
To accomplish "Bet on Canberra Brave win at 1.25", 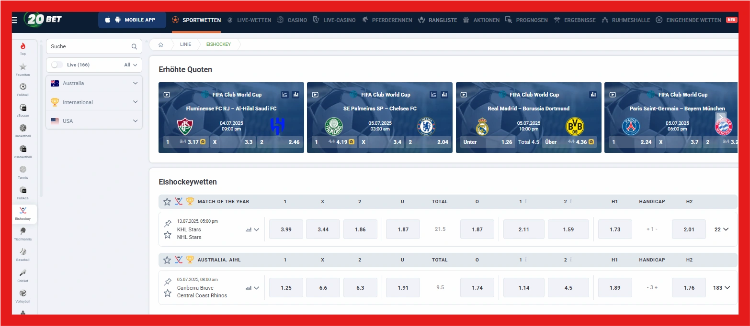I will (286, 288).
